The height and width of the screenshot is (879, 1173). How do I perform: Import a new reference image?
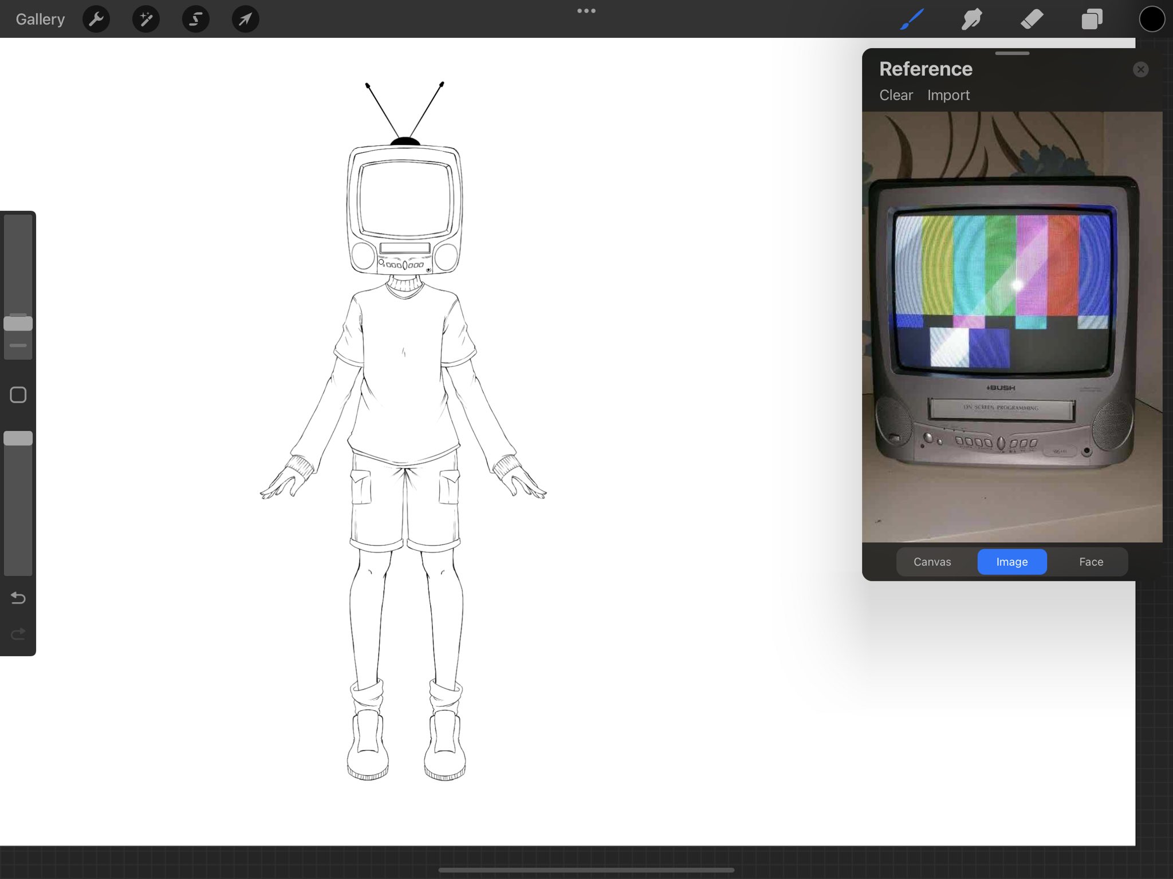(x=948, y=95)
